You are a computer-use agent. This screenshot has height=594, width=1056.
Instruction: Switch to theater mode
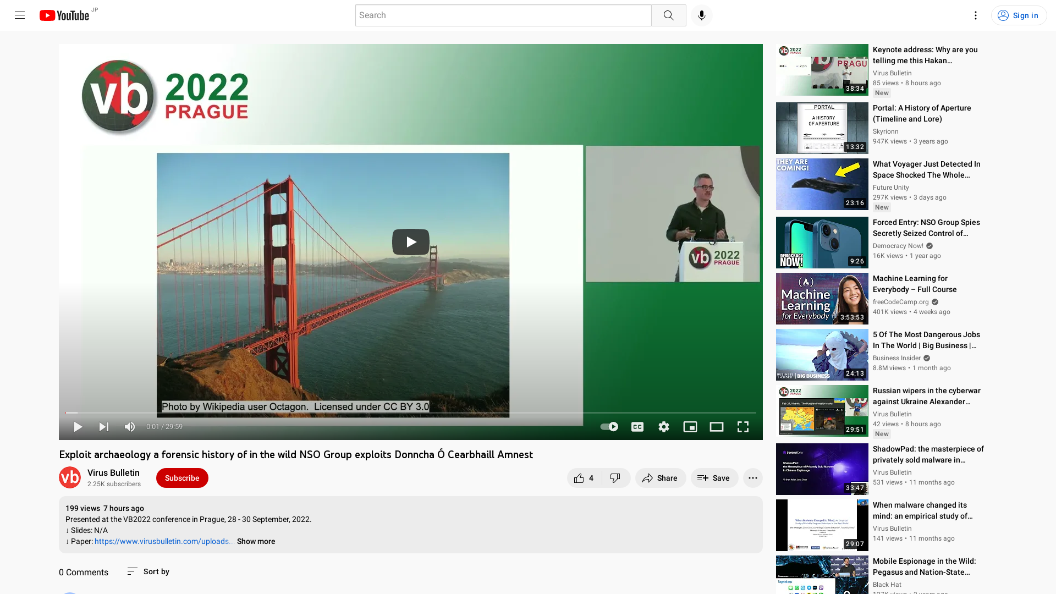716,427
